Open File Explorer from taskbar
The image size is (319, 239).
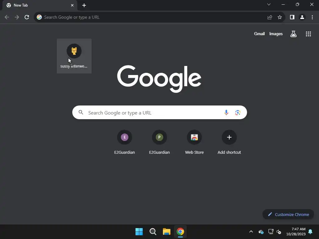tap(167, 232)
